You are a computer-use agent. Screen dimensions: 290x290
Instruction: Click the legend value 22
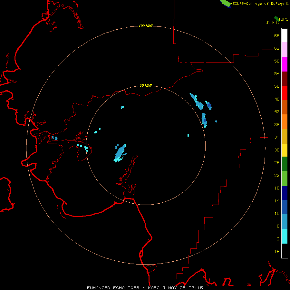[x=277, y=175]
